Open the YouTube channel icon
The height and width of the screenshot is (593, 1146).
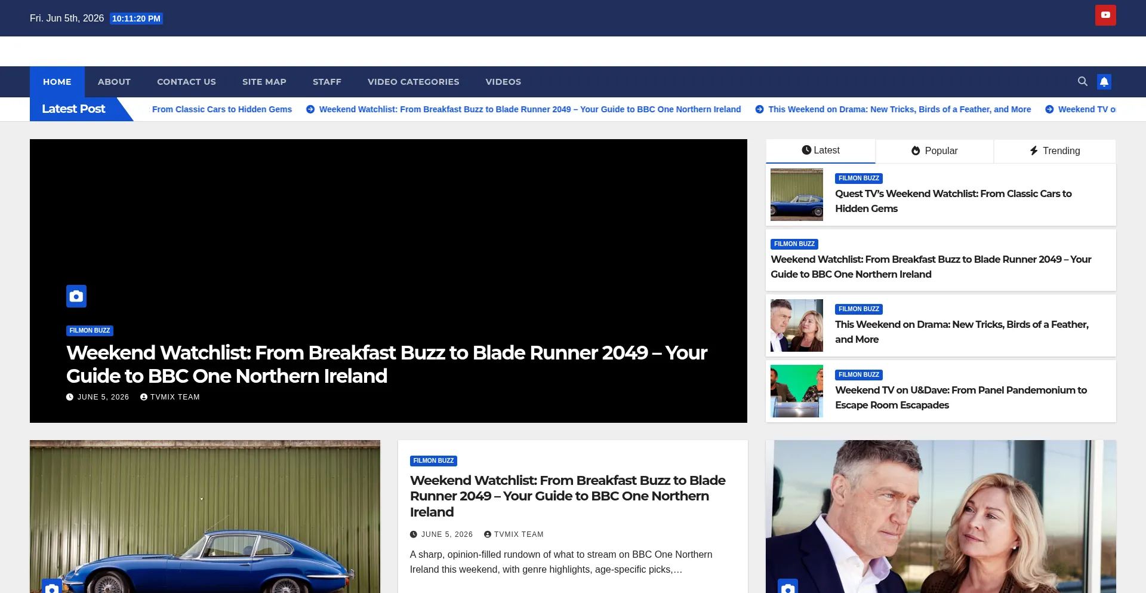(1105, 15)
